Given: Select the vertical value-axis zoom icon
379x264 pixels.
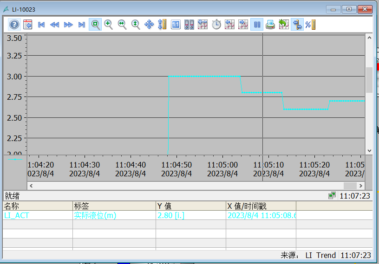Looking at the screenshot, I should tap(136, 25).
